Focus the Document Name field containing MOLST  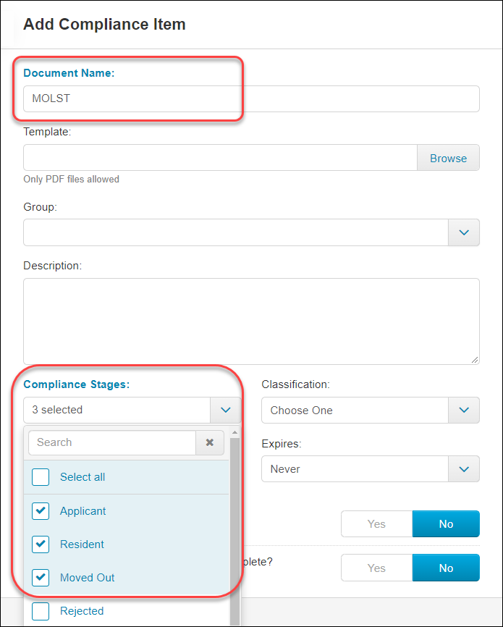(x=251, y=98)
